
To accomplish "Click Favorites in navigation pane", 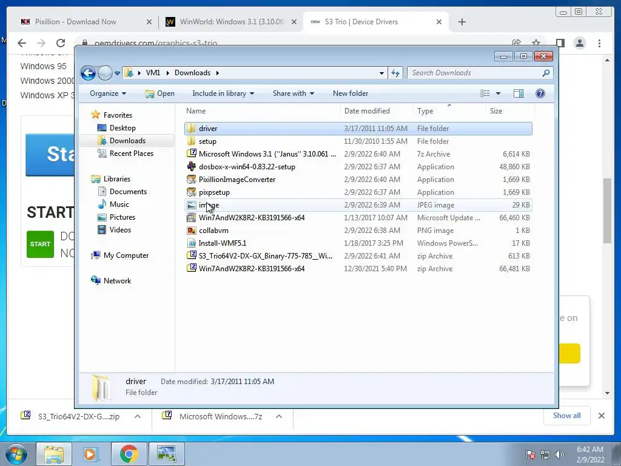I will 118,115.
